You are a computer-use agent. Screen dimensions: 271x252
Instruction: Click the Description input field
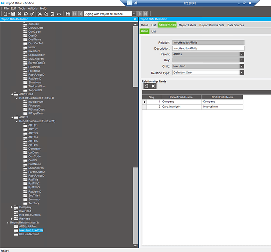click(209, 48)
